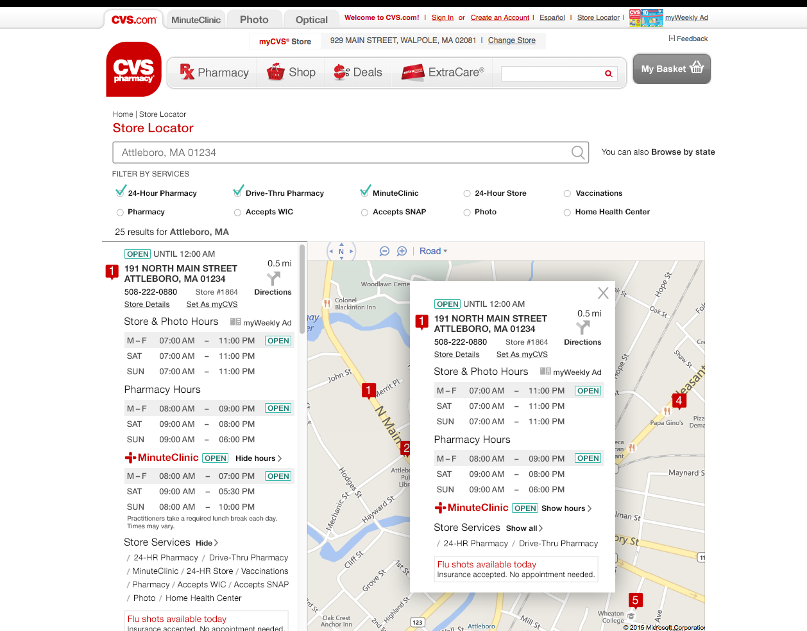
Task: Open the Deals menu
Action: (358, 73)
